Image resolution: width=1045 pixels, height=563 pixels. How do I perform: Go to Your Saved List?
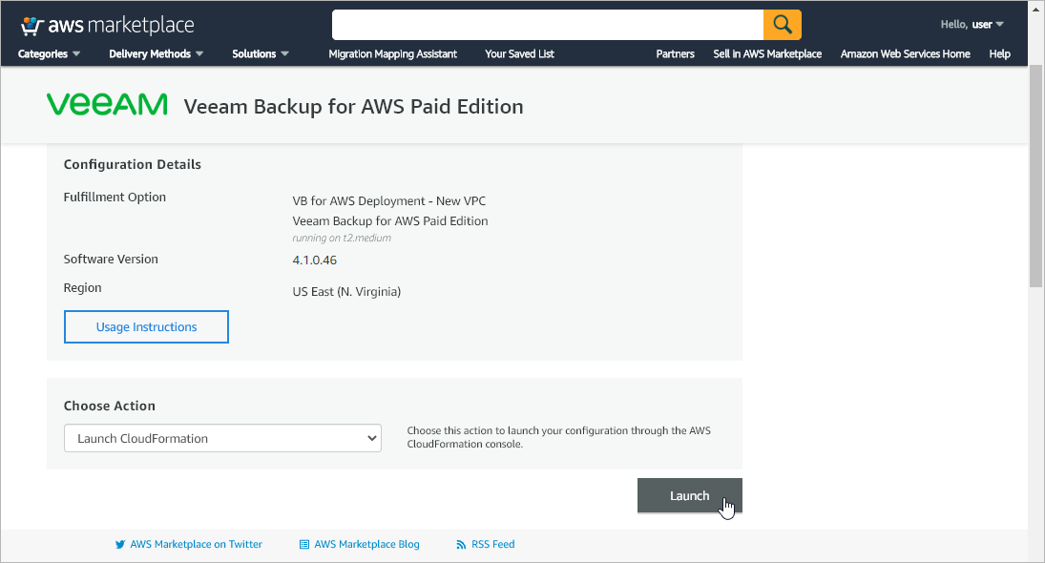point(519,54)
